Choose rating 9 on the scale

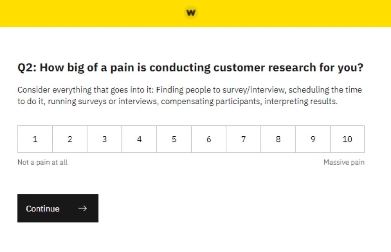click(x=313, y=139)
